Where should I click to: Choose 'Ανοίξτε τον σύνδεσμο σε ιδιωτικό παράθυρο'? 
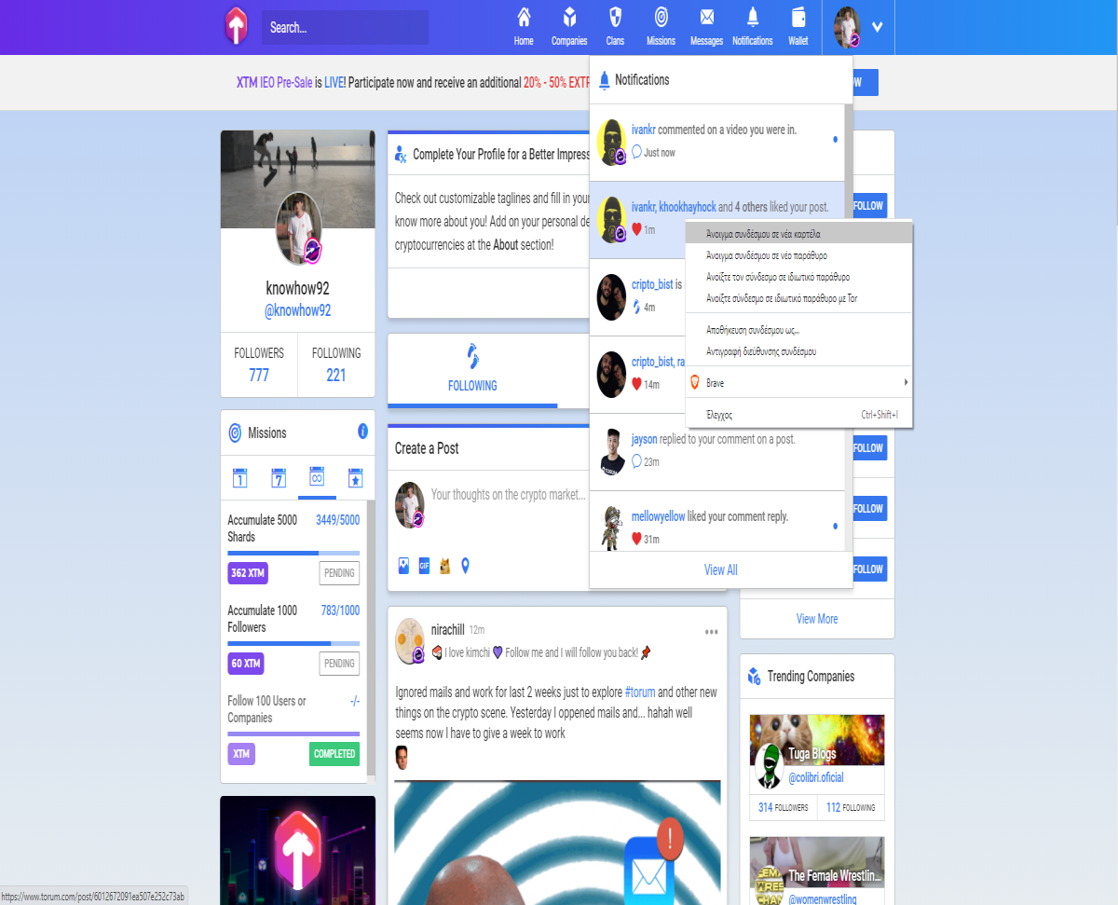(x=798, y=277)
